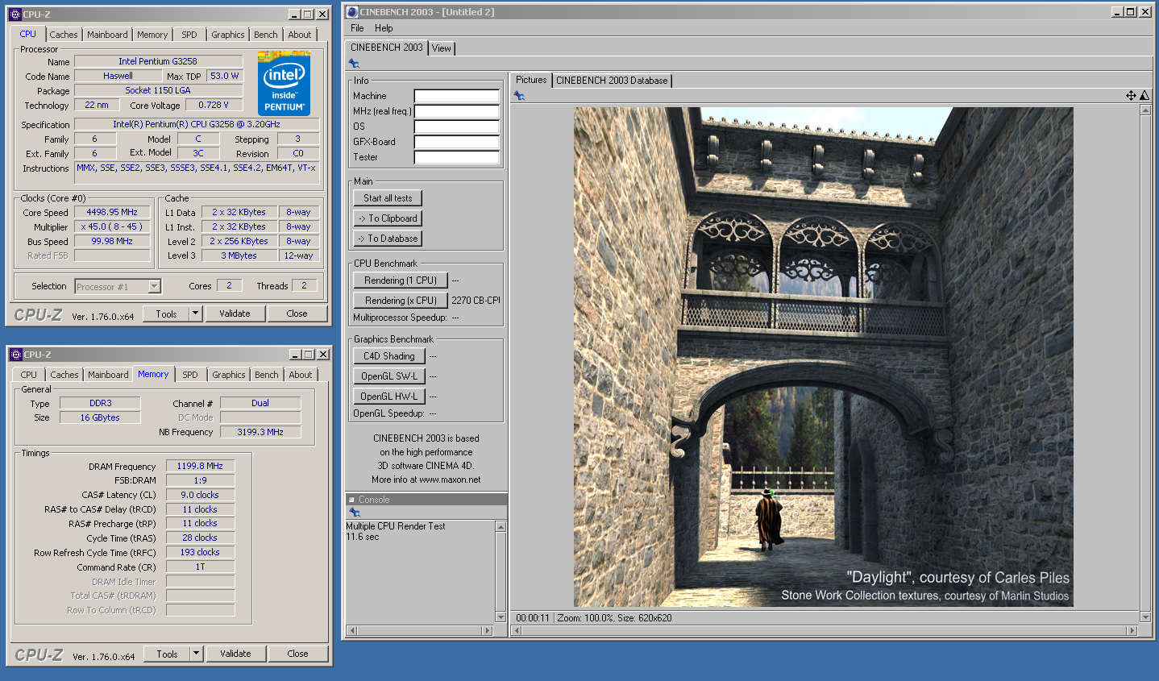Image resolution: width=1159 pixels, height=681 pixels.
Task: Click Tools button in bottom CPU-Z window
Action: coord(168,654)
